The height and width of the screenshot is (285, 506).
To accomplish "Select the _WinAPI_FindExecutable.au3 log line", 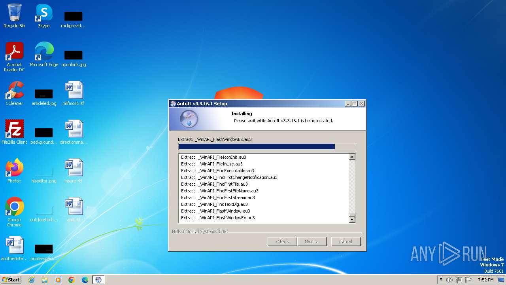I will (x=217, y=171).
